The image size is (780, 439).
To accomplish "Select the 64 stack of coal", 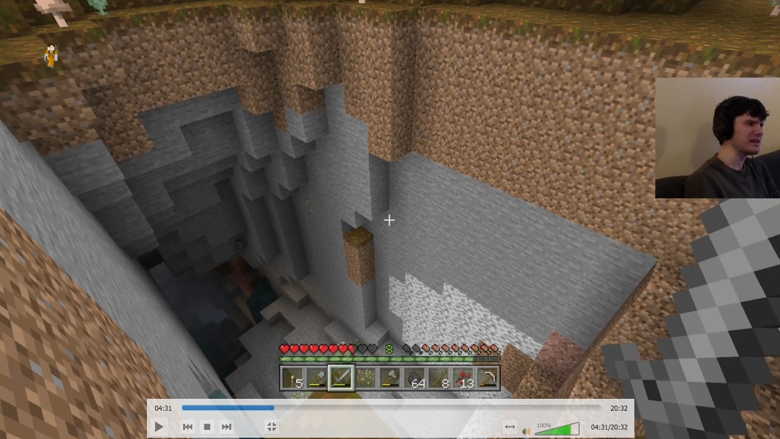I will [x=414, y=378].
